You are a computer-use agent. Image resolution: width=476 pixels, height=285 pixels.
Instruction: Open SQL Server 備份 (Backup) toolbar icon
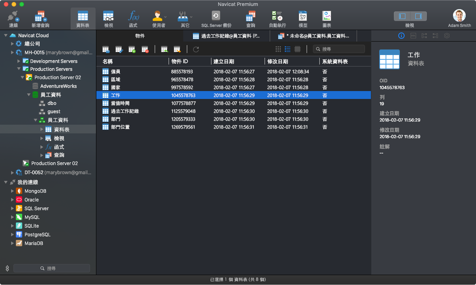pos(216,16)
